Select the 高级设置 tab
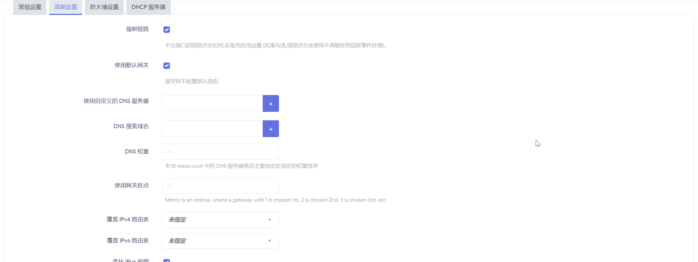The height and width of the screenshot is (262, 698). coord(66,7)
